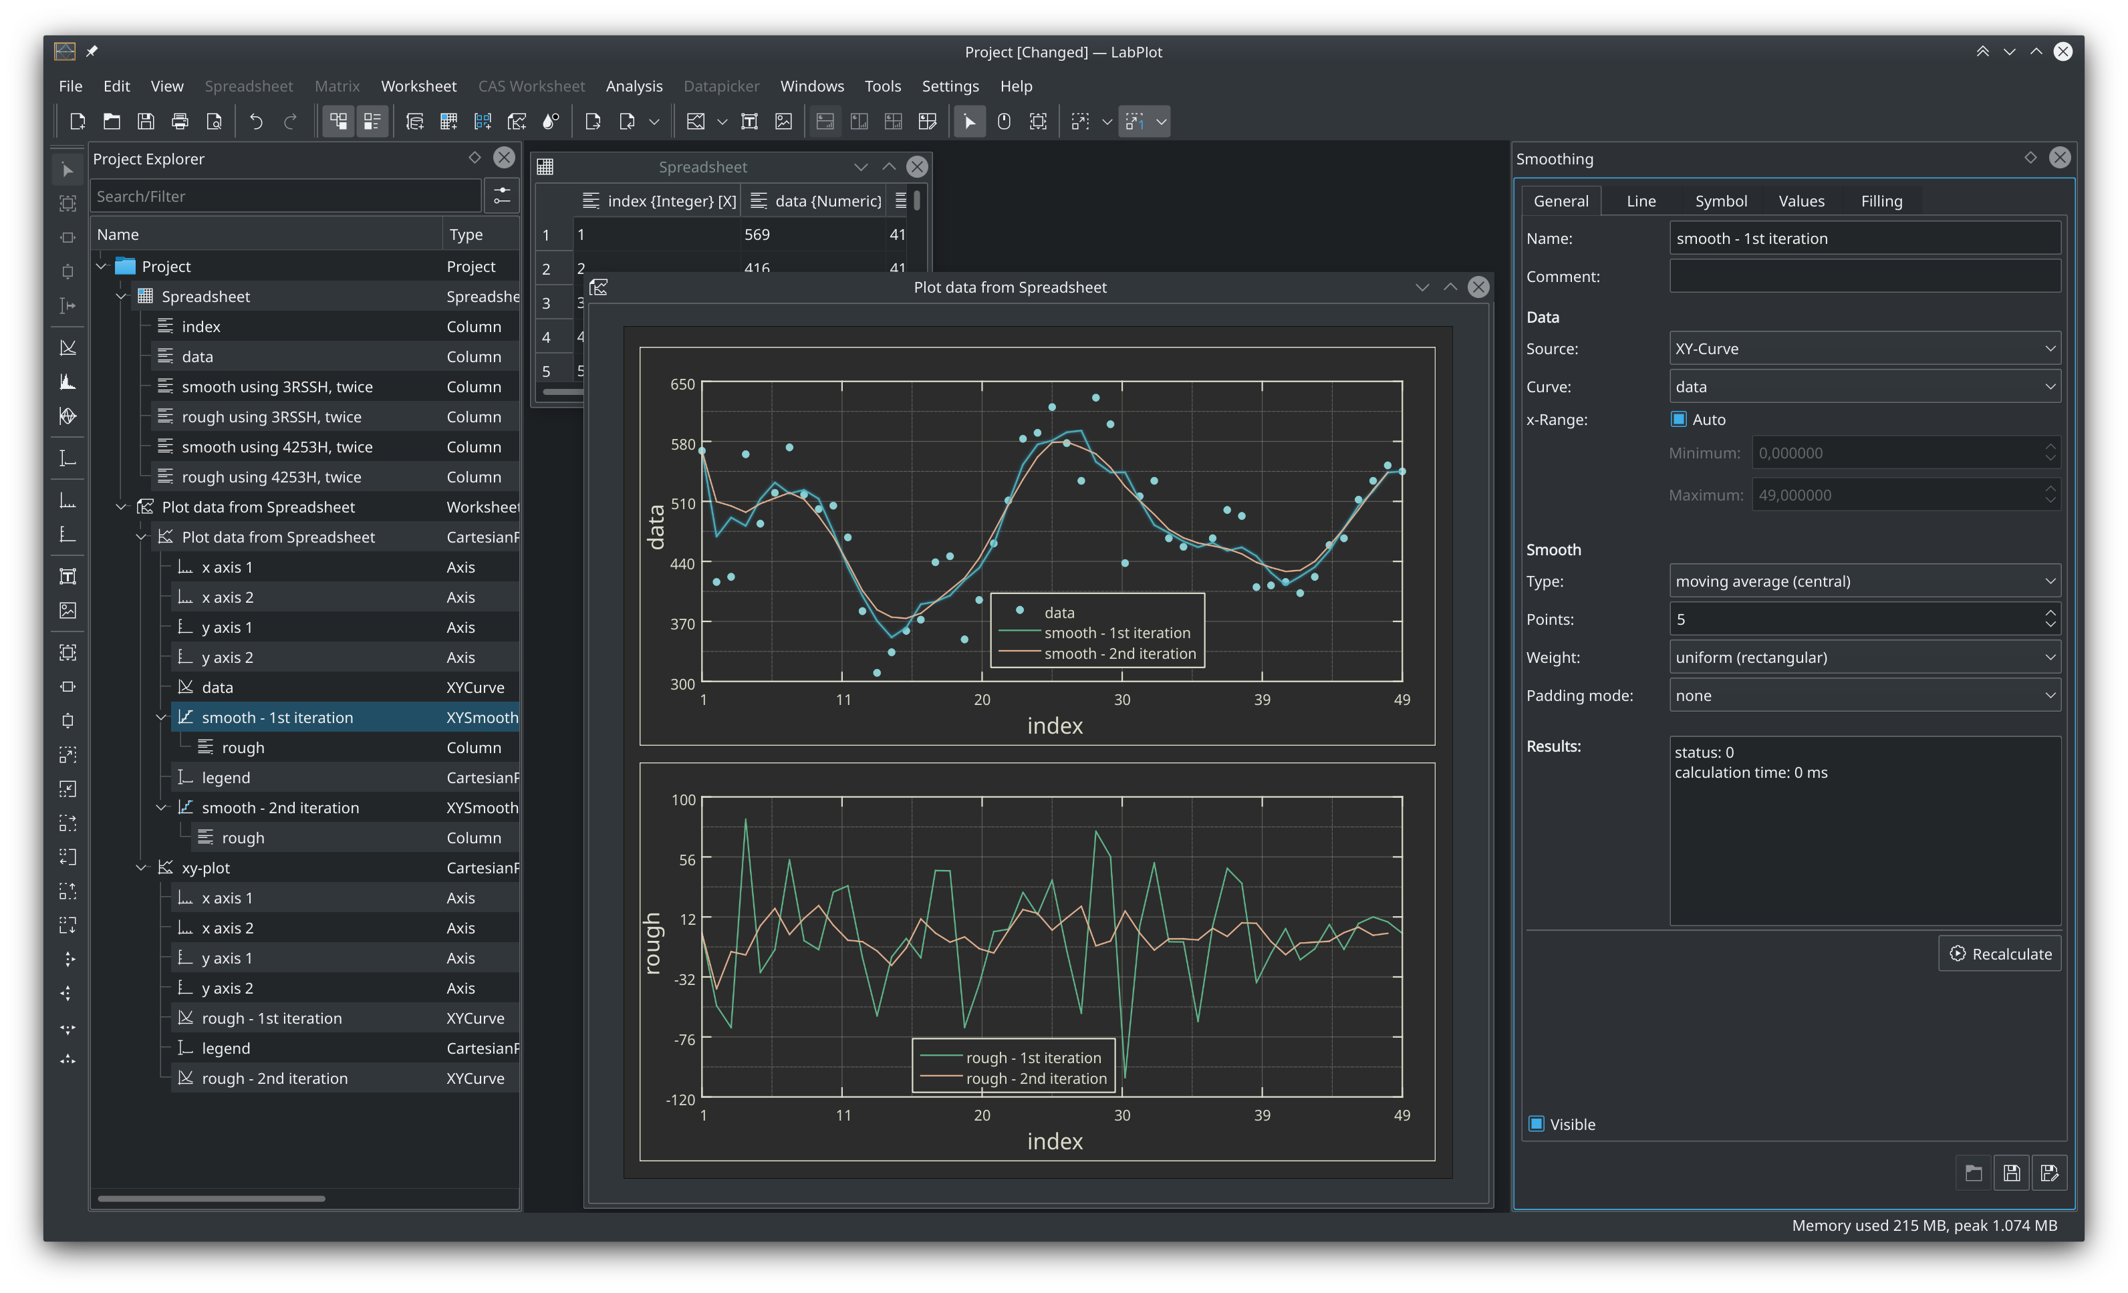Uncheck the Visible option in Smoothing panel
2128x1293 pixels.
pos(1537,1124)
